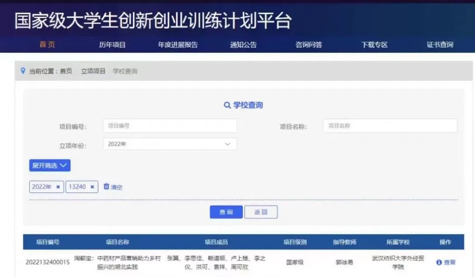Screen dimensions: 475x277
Task: Open the 首页 navigation tab
Action: [x=47, y=45]
